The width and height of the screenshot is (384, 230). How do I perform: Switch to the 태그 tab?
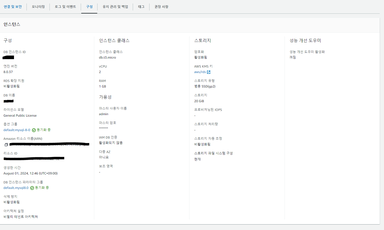pos(141,7)
